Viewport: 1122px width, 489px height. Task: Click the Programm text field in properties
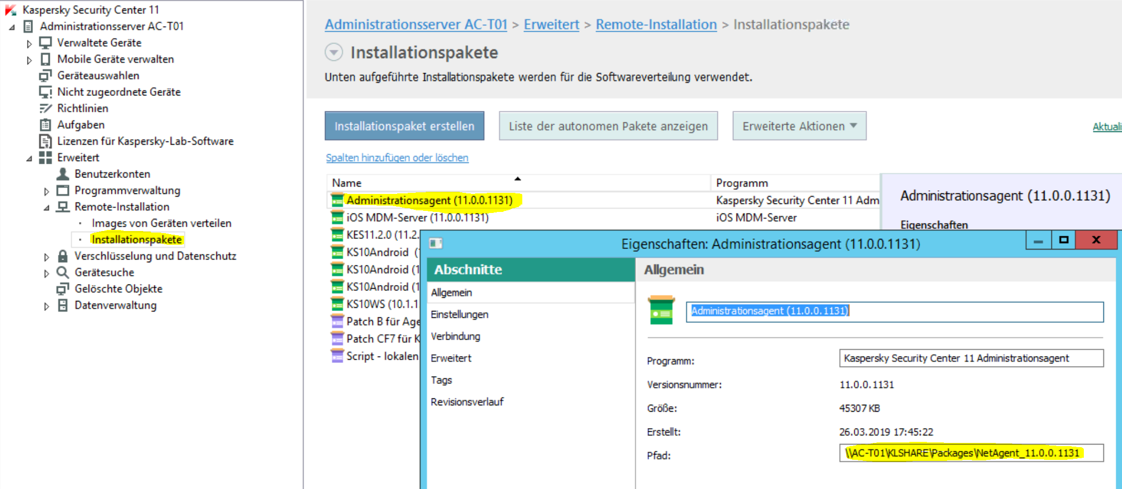(971, 358)
